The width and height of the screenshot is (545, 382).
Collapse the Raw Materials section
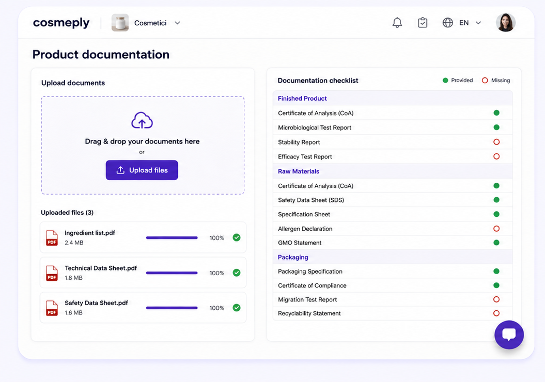(393, 171)
